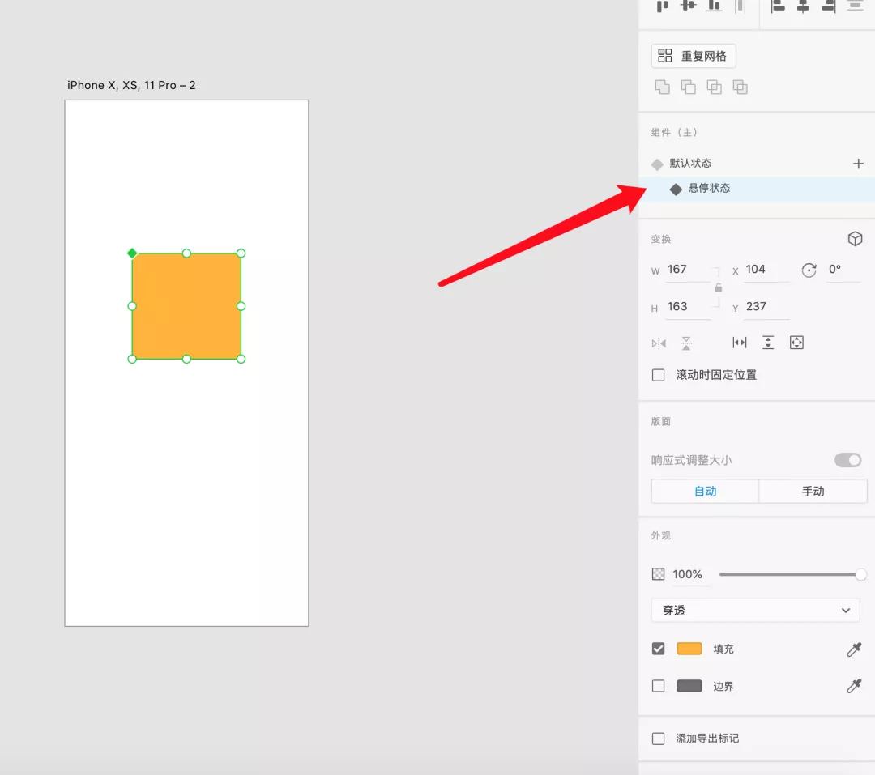Open the orange fill color swatch
The image size is (875, 775).
tap(689, 649)
